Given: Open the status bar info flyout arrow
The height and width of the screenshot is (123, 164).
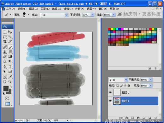Looking at the screenshot, I should coord(67,120).
